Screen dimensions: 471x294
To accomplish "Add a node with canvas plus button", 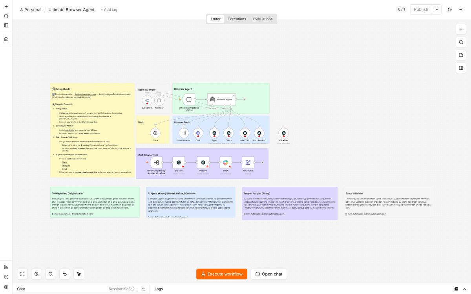I will point(461,29).
